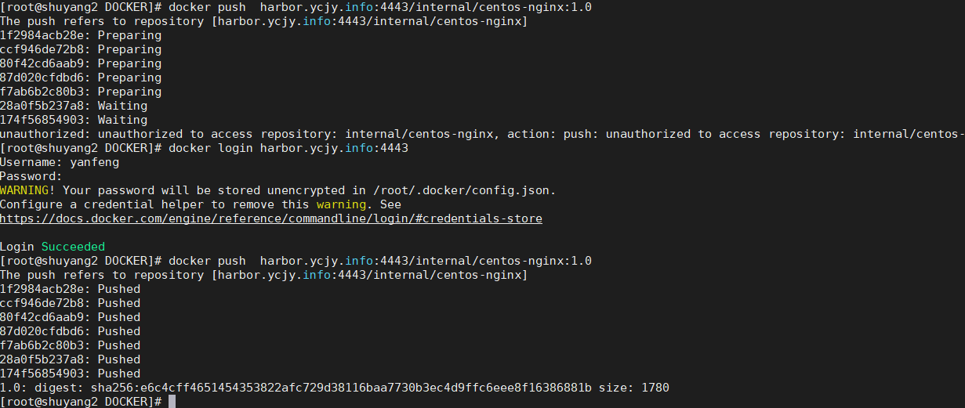
Task: Click the 'Password:' prompt line
Action: click(x=31, y=176)
